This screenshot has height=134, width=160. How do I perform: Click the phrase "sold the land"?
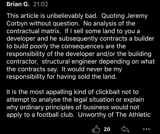click(x=97, y=77)
